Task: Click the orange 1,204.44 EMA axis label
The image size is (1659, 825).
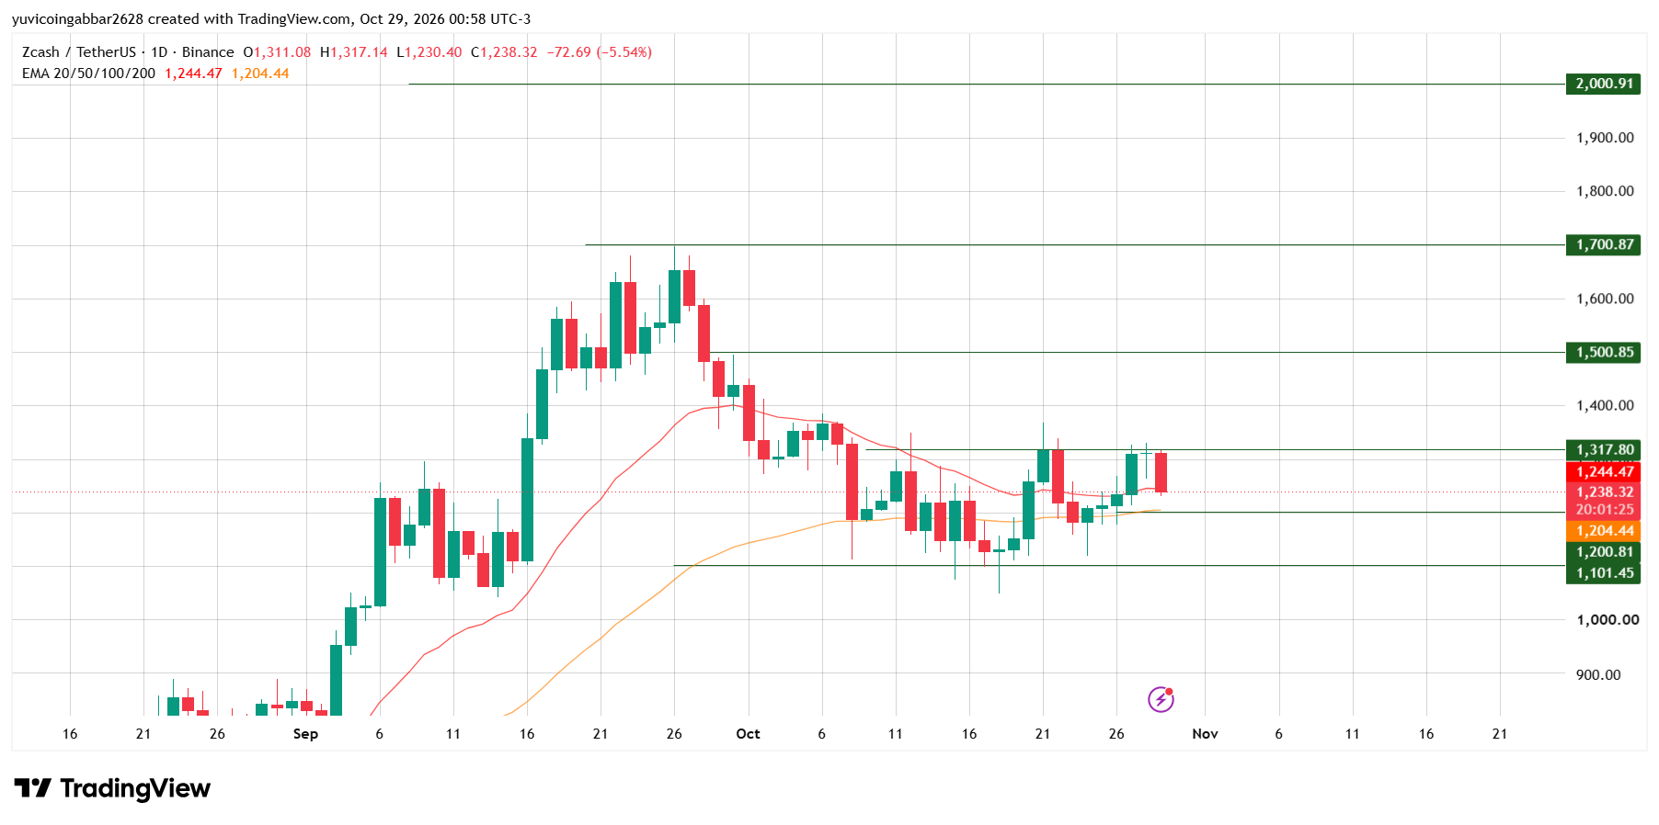Action: pyautogui.click(x=1604, y=530)
